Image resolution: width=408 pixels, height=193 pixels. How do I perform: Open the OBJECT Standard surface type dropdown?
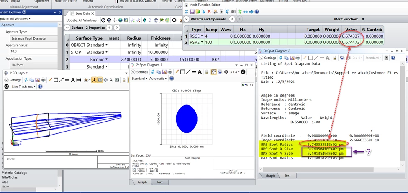coord(106,45)
